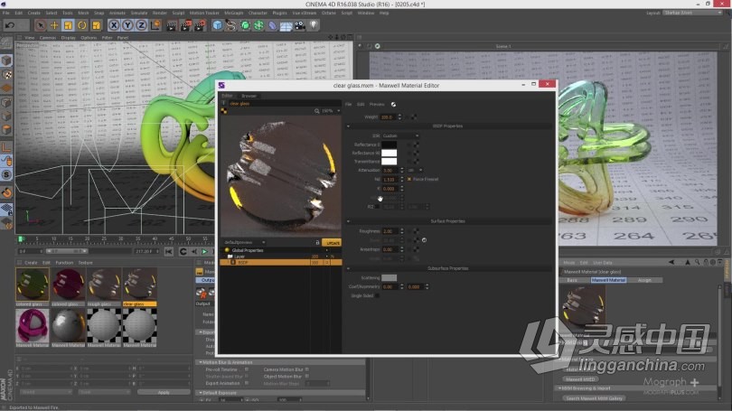Select the rough glass material thumbnail
This screenshot has height=411, width=732.
pyautogui.click(x=105, y=285)
